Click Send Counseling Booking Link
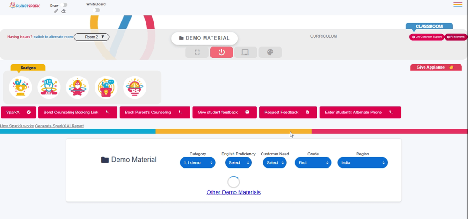 tap(78, 113)
